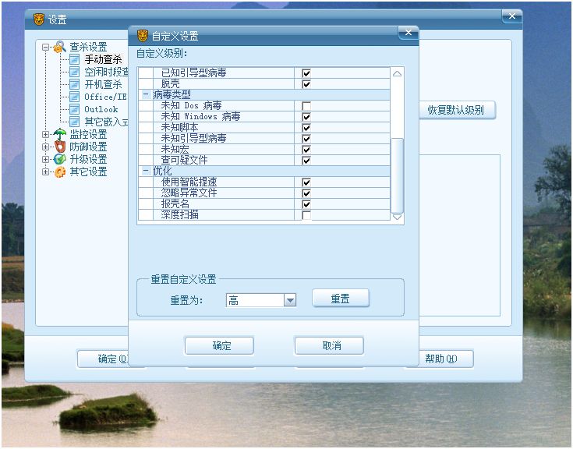Uncheck the 已知引导型病毒 checkbox

(x=306, y=73)
